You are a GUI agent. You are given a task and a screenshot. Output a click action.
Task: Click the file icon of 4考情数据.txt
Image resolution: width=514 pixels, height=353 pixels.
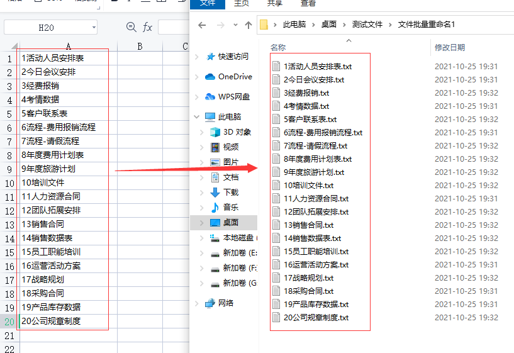(x=276, y=106)
